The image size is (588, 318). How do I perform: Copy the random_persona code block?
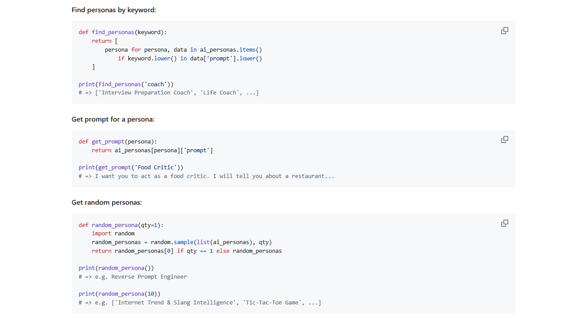point(505,223)
